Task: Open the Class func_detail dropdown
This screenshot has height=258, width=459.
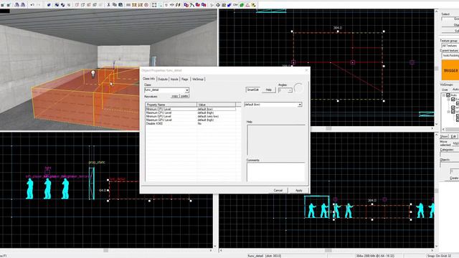Action: click(x=186, y=90)
